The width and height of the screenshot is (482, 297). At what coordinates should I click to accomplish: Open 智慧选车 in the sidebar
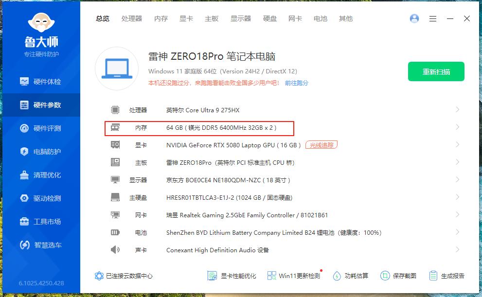point(40,245)
